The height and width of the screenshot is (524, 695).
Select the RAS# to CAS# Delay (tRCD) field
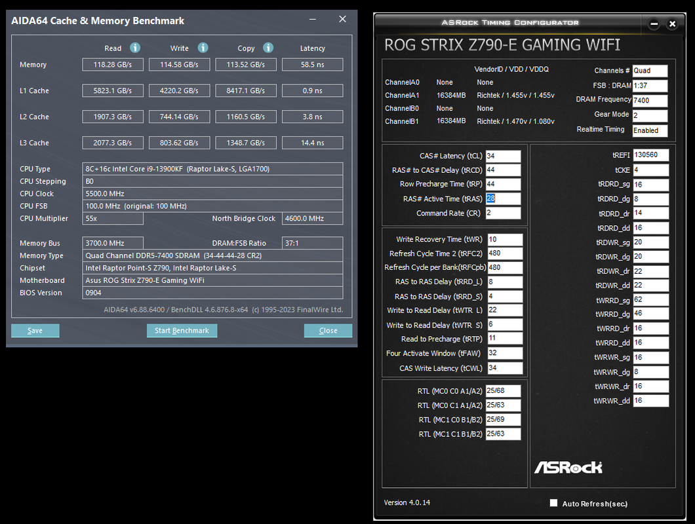pyautogui.click(x=503, y=170)
